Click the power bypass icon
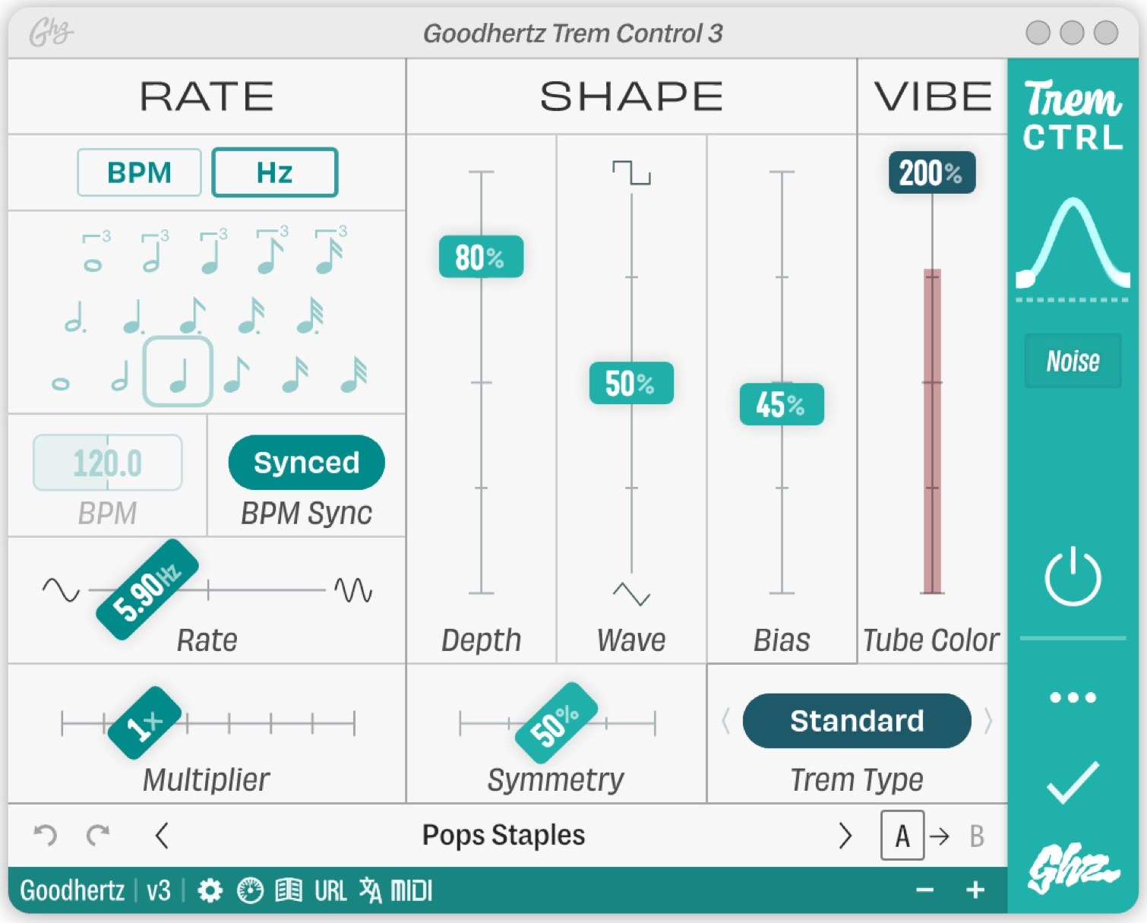This screenshot has width=1147, height=923. 1073,577
